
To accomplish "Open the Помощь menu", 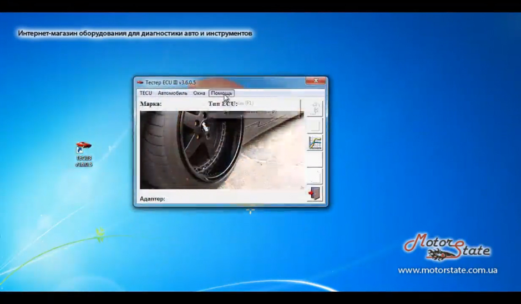I will pos(221,93).
